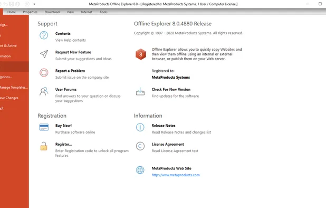Click the paper plane Request New Feature icon
326x208 pixels.
pos(44,54)
